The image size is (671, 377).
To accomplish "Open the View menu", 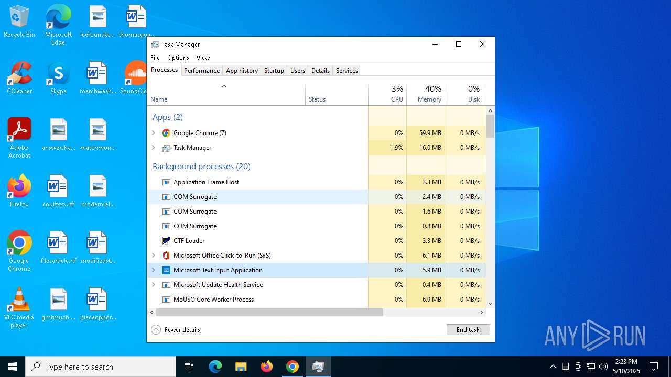I will [203, 58].
